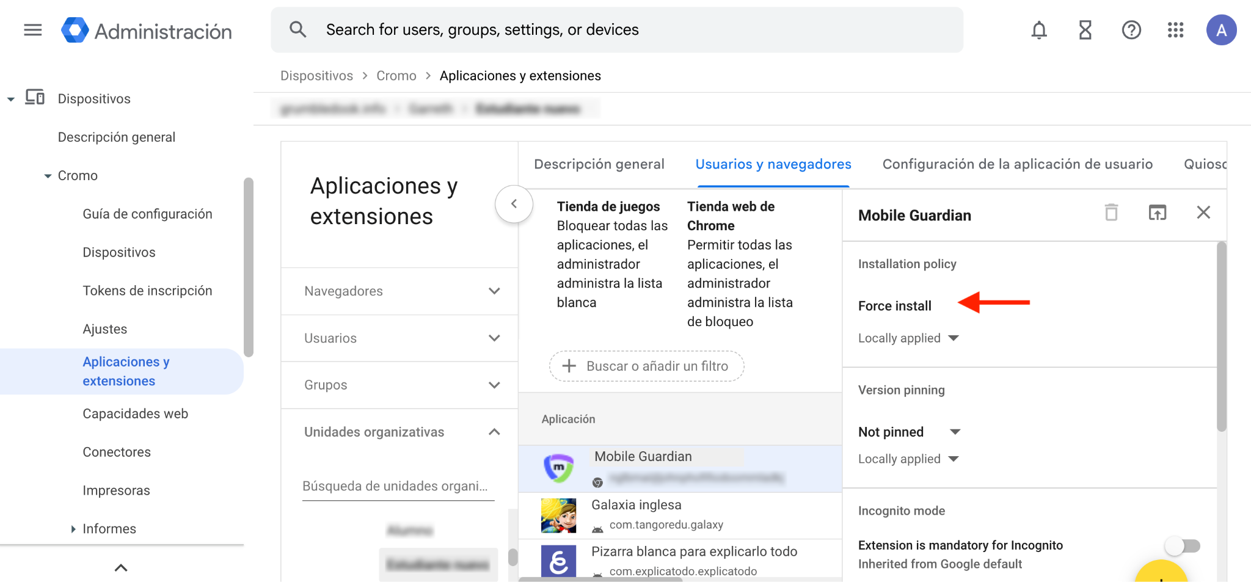The image size is (1251, 582).
Task: Open the hourglass tasks icon
Action: (x=1085, y=30)
